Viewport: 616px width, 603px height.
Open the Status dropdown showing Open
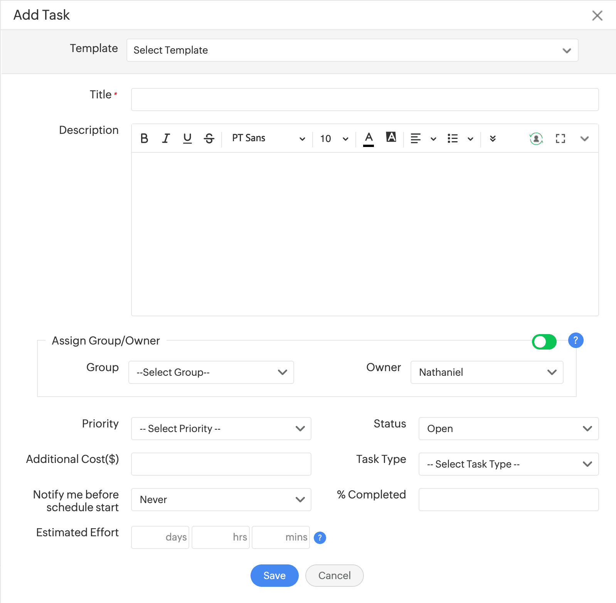click(x=508, y=429)
